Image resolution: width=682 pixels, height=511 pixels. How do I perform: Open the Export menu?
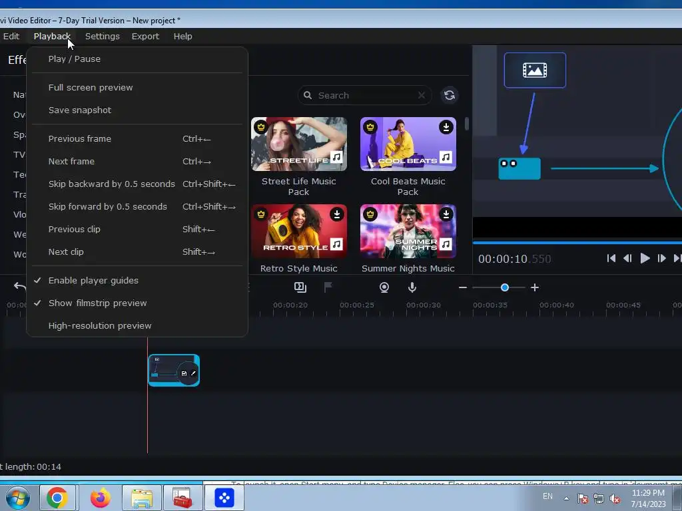[145, 37]
